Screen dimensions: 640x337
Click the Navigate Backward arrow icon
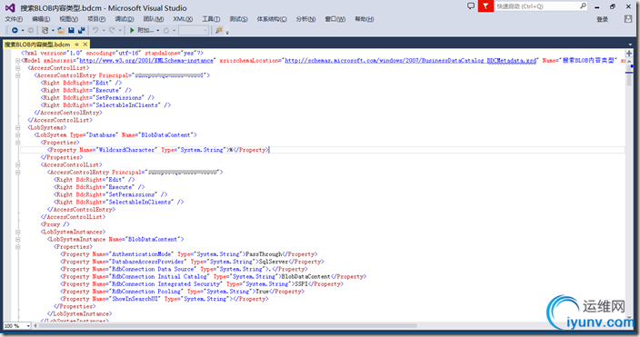click(x=15, y=30)
